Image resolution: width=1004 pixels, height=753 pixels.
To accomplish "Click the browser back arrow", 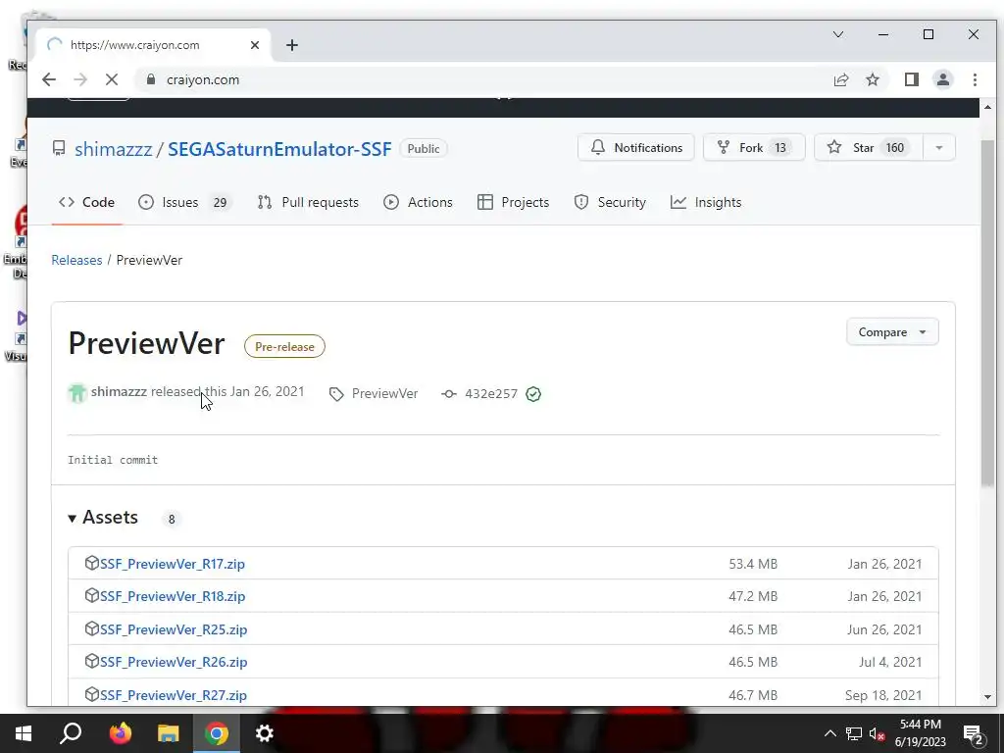I will (x=49, y=79).
